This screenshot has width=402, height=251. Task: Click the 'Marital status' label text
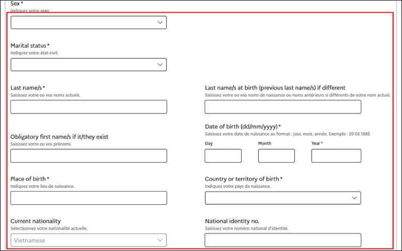click(30, 46)
